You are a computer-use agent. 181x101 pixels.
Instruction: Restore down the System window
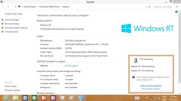pos(171,2)
